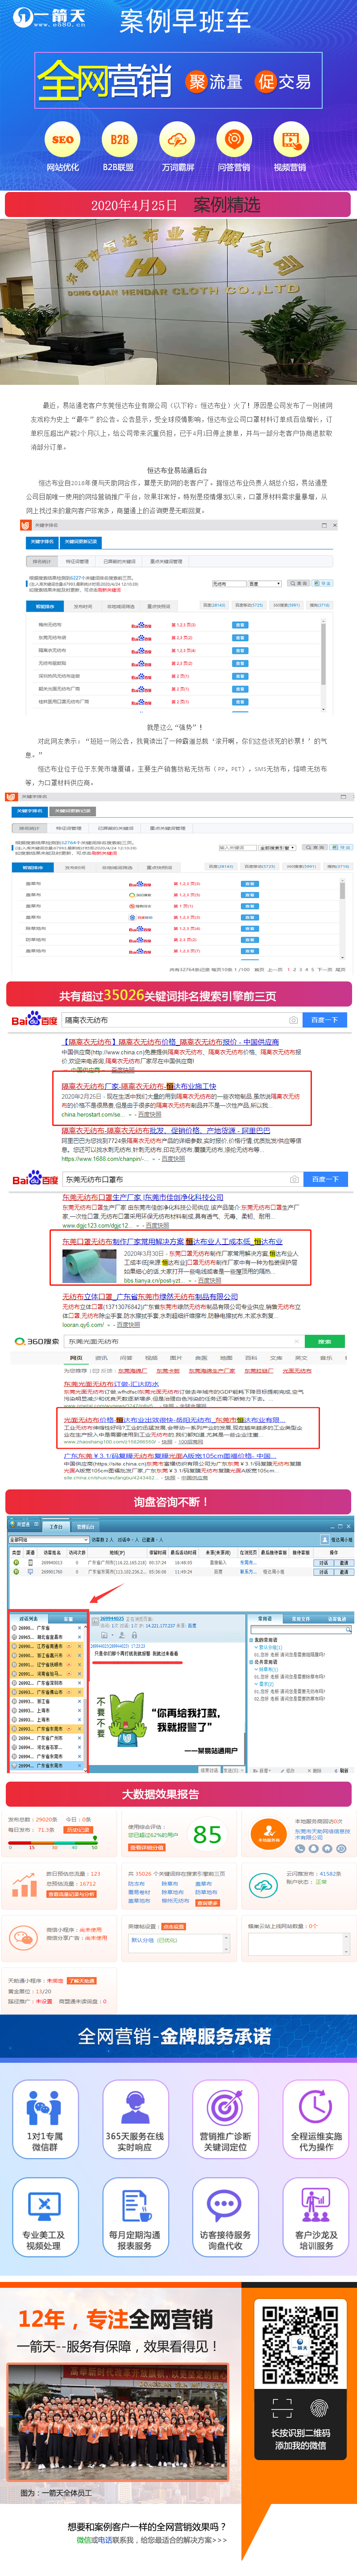Open the 视频营销 video icon
This screenshot has width=357, height=2576.
pos(289,140)
